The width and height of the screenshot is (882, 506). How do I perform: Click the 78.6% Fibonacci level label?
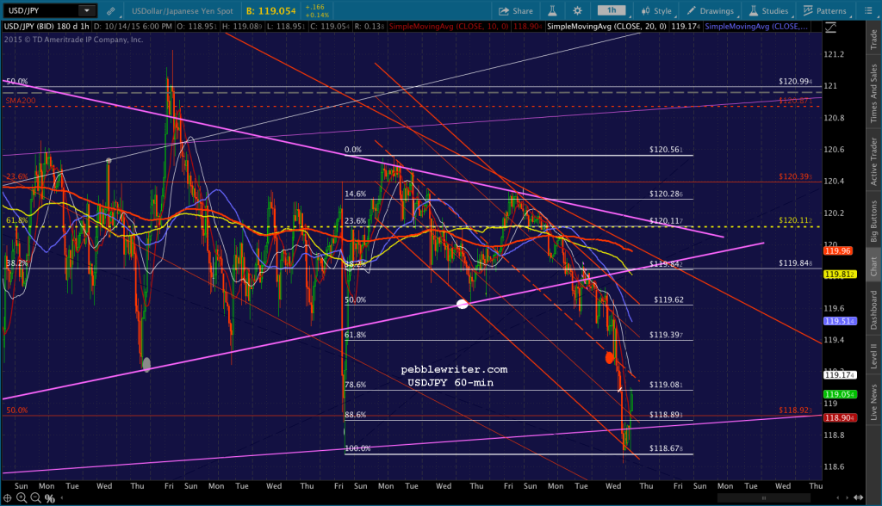[x=355, y=386]
